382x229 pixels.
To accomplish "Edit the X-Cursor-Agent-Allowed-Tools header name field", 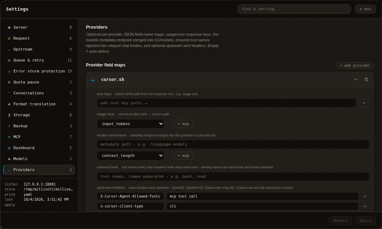I will point(130,196).
